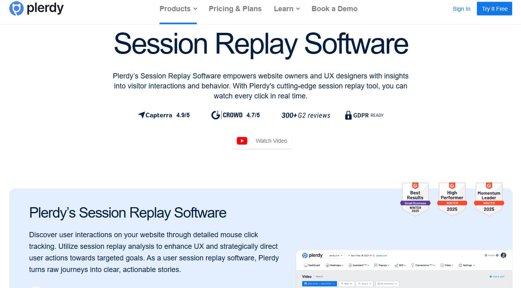Click the 300+ G2 reviews text
Image resolution: width=521 pixels, height=288 pixels.
(306, 116)
